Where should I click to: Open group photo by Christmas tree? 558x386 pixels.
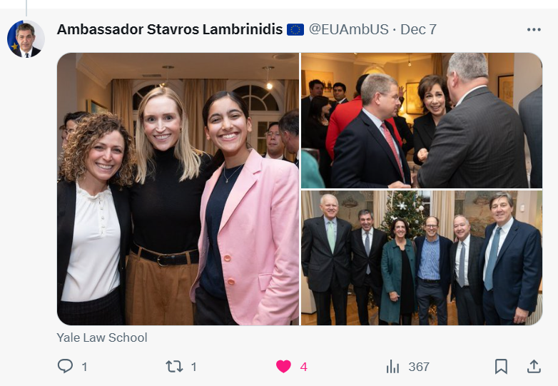[422, 258]
